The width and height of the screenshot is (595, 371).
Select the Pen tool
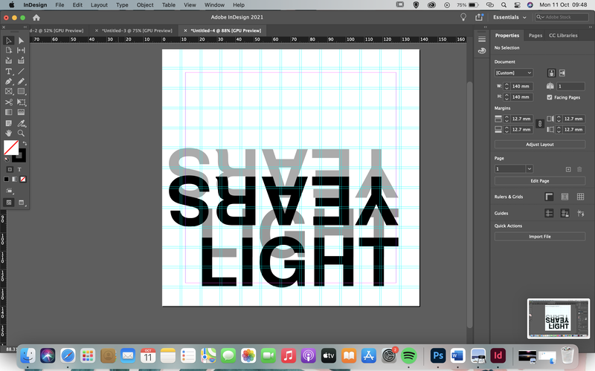click(x=8, y=82)
